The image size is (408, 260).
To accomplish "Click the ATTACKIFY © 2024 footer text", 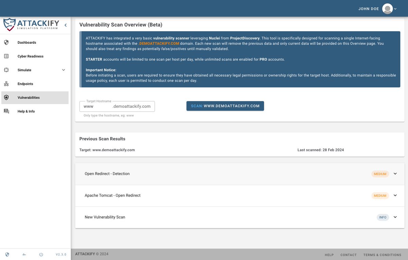I will tap(92, 254).
